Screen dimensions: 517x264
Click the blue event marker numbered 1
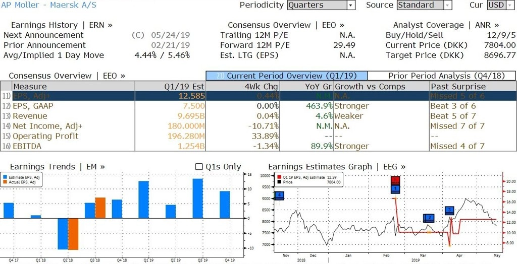click(x=395, y=189)
